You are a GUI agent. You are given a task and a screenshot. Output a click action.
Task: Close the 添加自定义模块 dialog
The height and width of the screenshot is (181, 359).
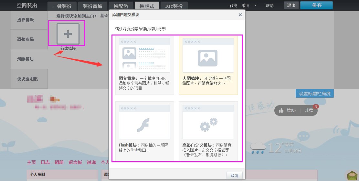(240, 15)
